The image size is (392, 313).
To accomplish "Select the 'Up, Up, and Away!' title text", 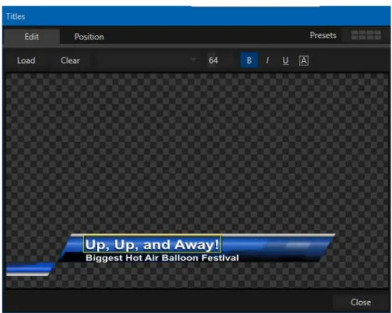I will pos(152,244).
